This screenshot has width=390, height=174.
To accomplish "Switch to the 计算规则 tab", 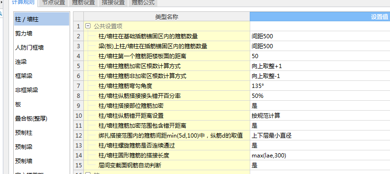I will tap(23, 3).
